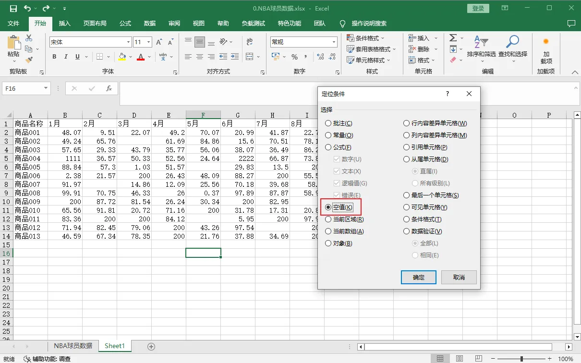Screen dimensions: 581x363
Task: Click the Format Painter brush icon
Action: pos(29,60)
